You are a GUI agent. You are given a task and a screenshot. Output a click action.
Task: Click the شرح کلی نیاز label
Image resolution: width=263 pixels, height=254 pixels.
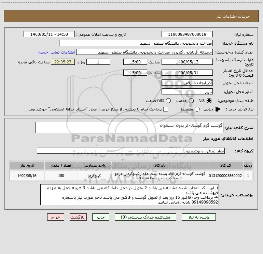click(239, 128)
